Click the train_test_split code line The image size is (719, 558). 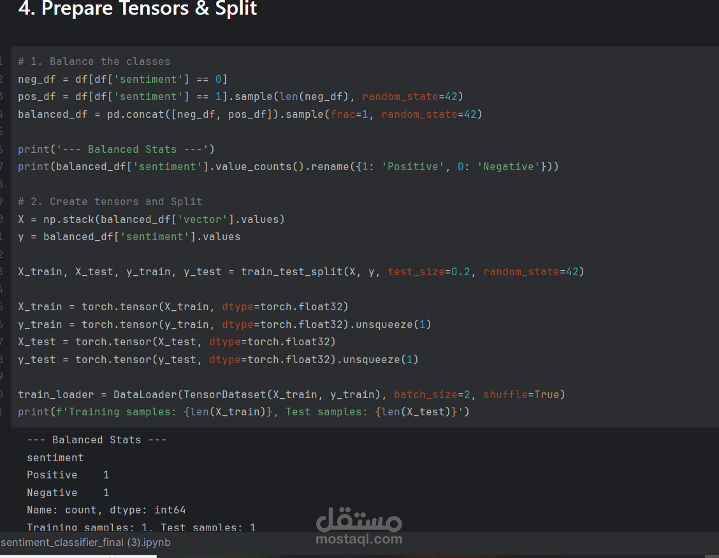301,271
